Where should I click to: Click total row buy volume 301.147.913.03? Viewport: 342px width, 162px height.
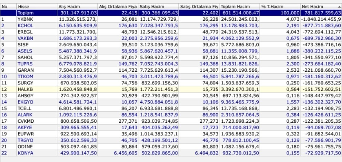pos(78,13)
